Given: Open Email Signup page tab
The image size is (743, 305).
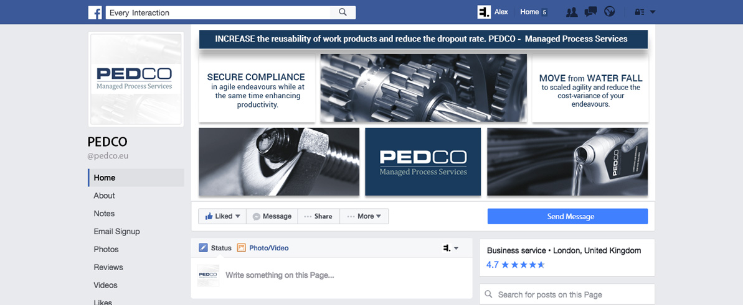Looking at the screenshot, I should pos(116,232).
